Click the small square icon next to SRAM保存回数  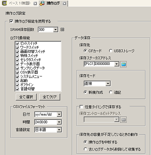coord(62,30)
